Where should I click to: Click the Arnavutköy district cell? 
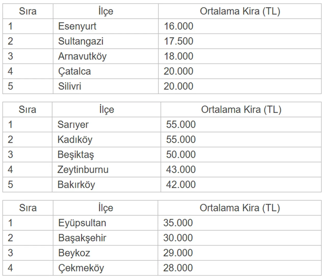(x=82, y=56)
